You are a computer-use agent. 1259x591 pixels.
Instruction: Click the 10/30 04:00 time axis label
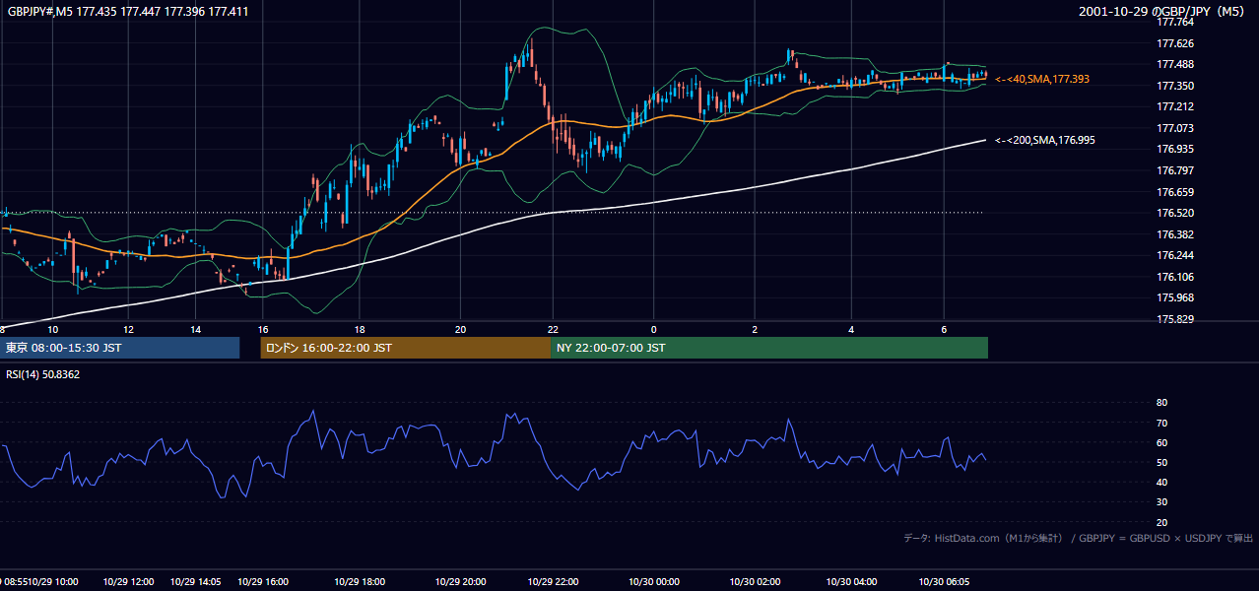coord(851,582)
